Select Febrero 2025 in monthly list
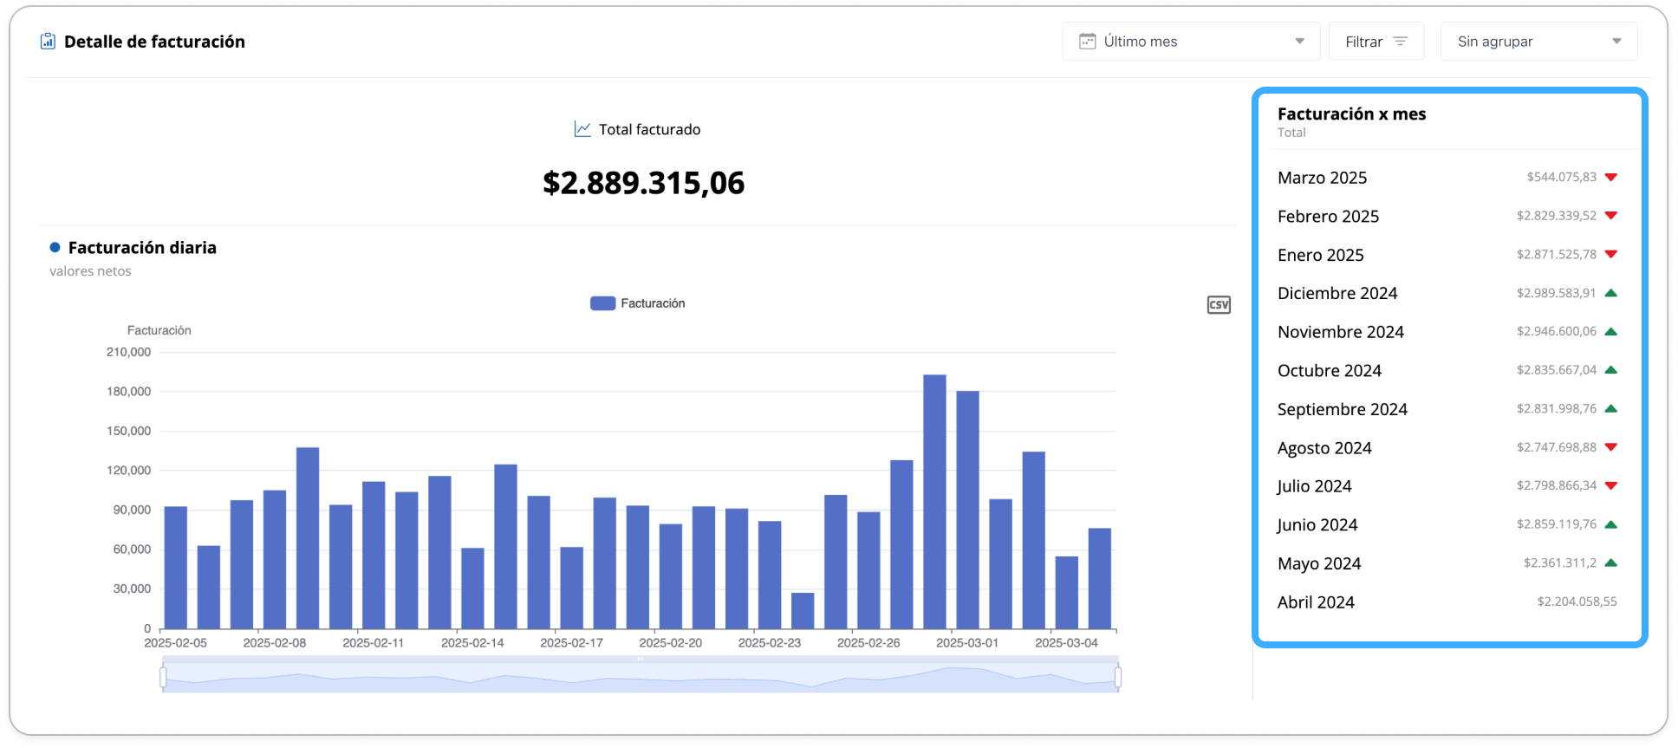 tap(1447, 216)
